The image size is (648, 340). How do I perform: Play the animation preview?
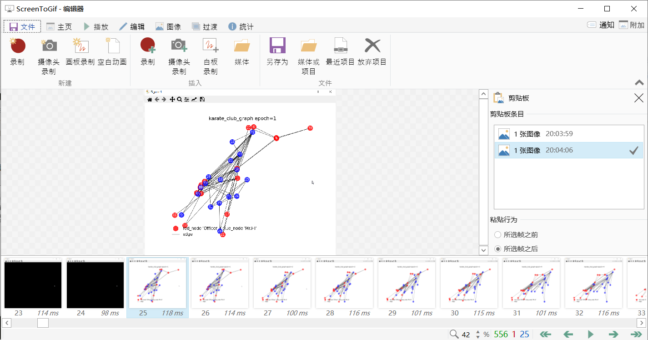click(x=590, y=334)
